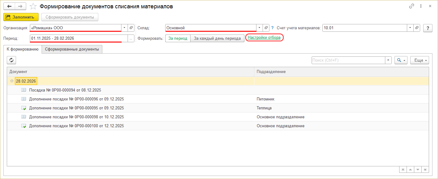Click in the Поиск search field

[348, 60]
